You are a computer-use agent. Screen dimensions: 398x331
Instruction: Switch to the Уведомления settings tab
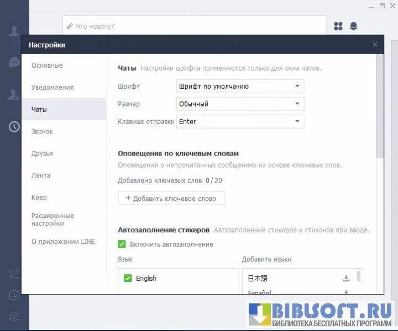click(x=53, y=87)
